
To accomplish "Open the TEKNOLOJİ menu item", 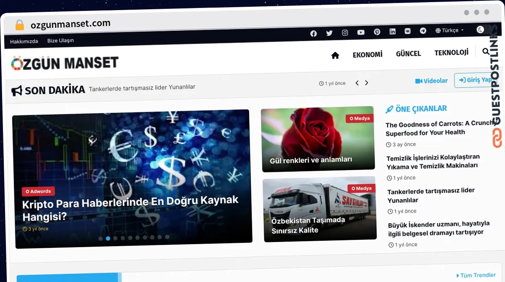I will point(451,53).
